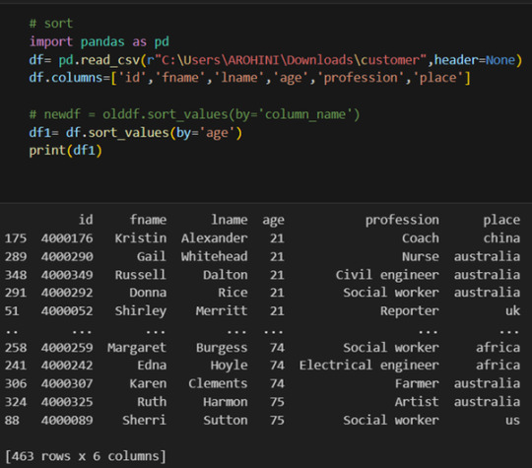Click the 'lname' column header
Viewport: 532px width, 468px height.
(230, 220)
